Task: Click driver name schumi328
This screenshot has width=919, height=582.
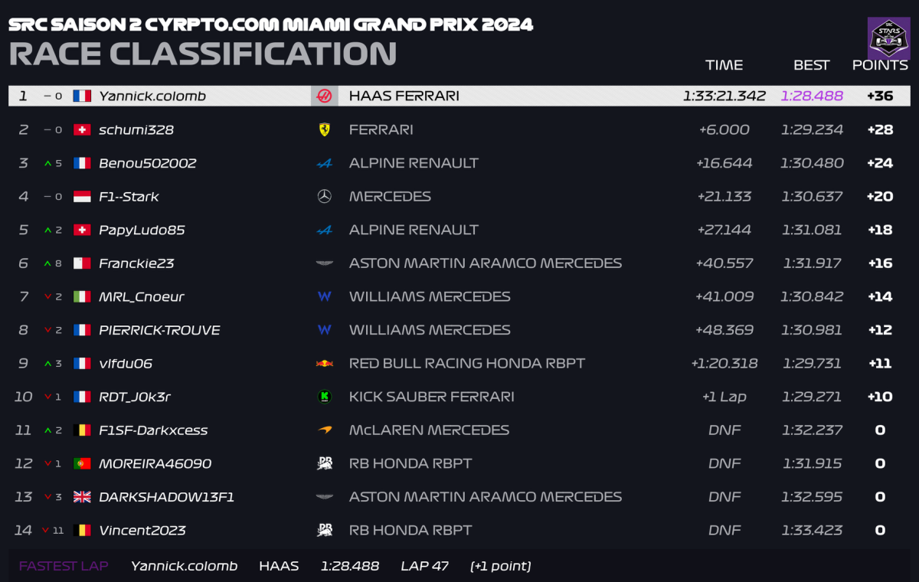Action: [136, 129]
